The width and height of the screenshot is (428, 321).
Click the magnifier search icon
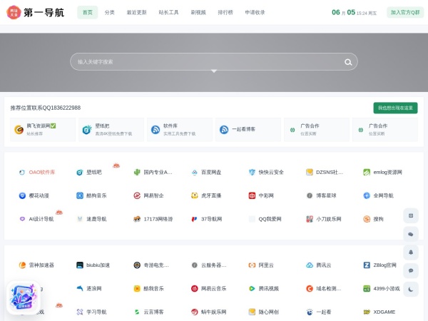[348, 62]
